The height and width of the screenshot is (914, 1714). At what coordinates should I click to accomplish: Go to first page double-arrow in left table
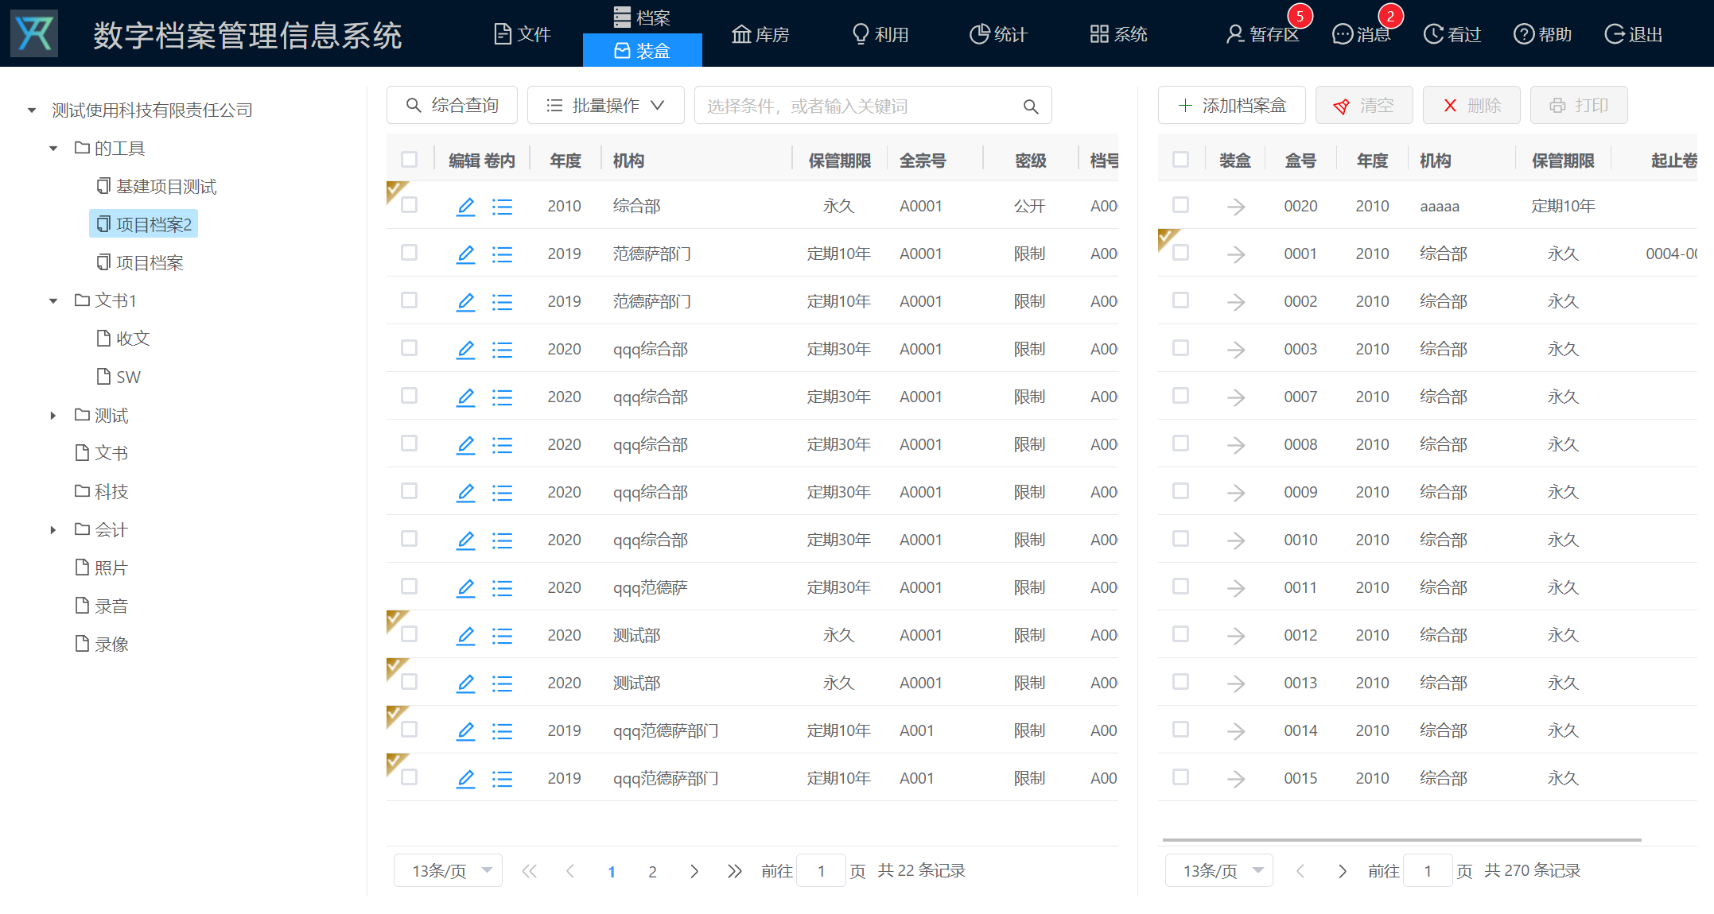click(529, 871)
